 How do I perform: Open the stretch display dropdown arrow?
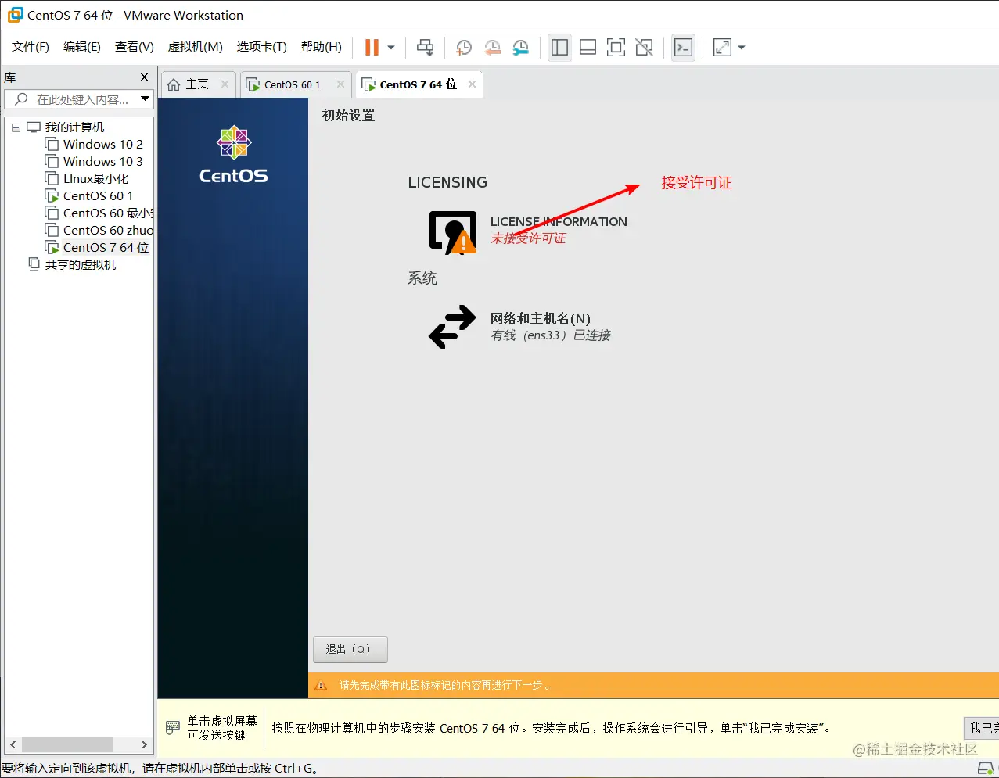point(742,48)
